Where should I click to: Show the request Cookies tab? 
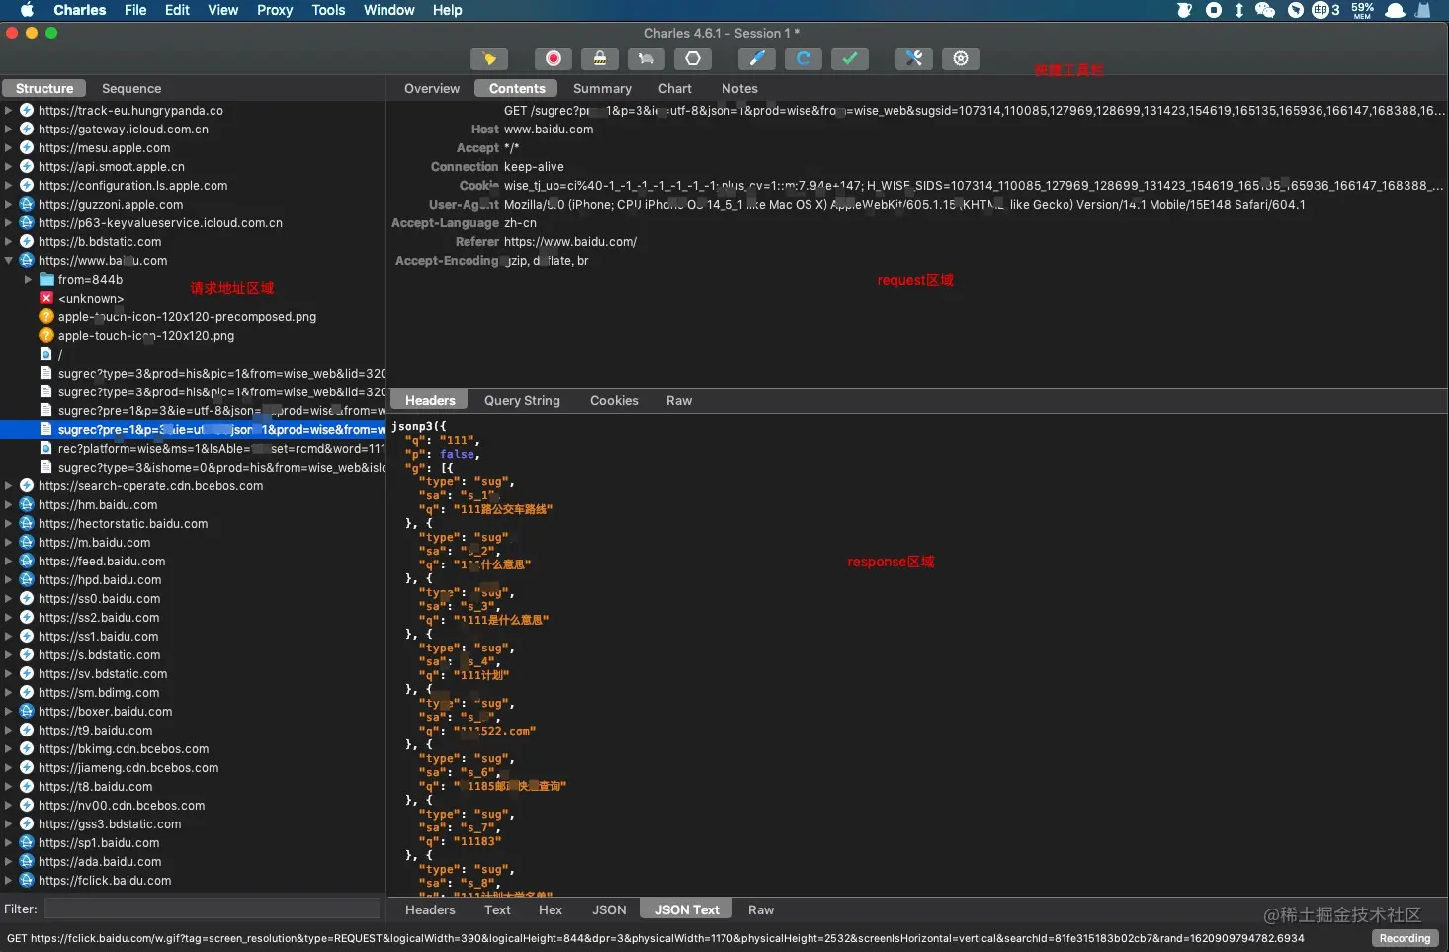coord(614,400)
